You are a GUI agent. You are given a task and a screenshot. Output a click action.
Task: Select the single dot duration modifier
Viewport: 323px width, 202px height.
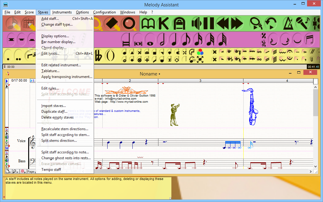click(x=8, y=56)
